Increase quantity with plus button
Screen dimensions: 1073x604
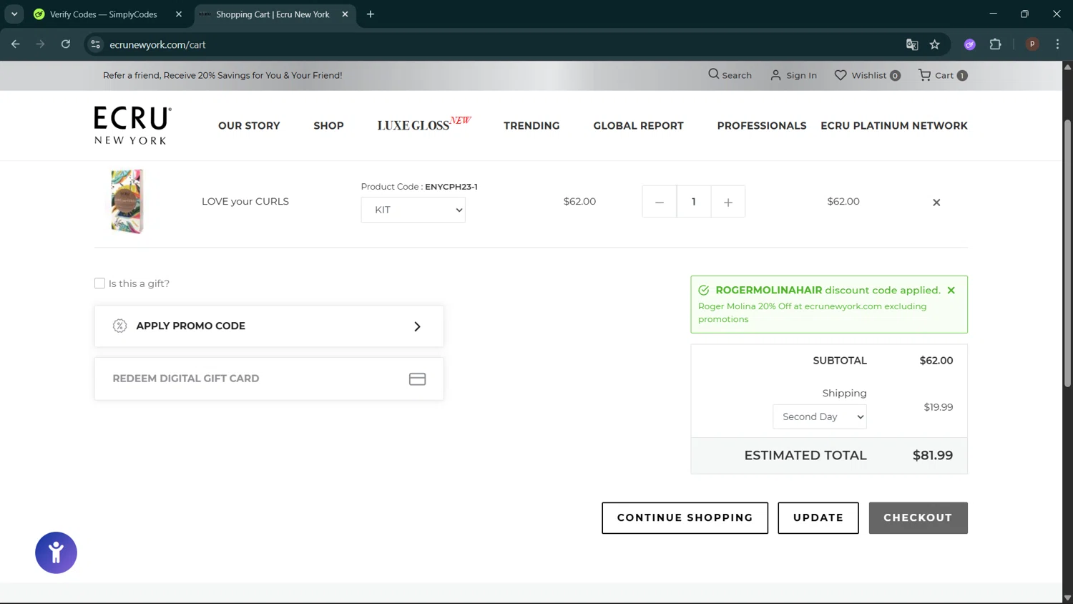click(727, 202)
